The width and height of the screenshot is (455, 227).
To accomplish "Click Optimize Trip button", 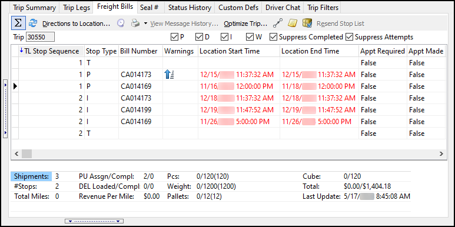I will pyautogui.click(x=245, y=24).
